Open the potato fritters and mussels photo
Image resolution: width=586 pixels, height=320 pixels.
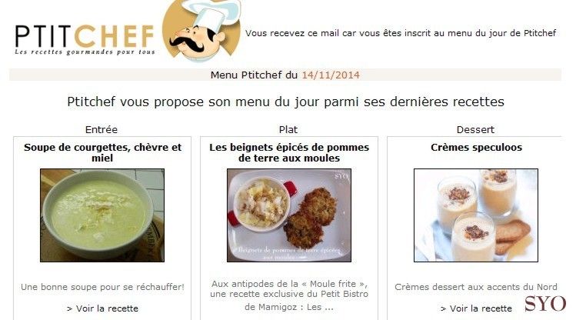pos(289,215)
